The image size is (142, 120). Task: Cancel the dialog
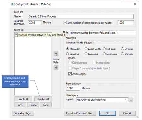click(x=127, y=113)
